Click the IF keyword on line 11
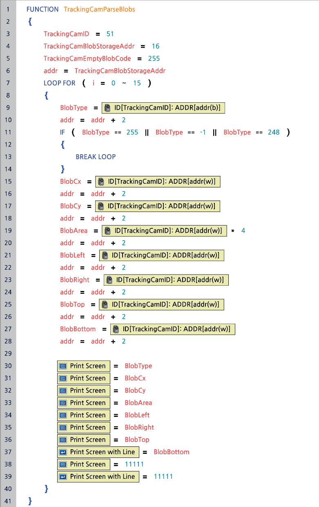Screen dimensions: 319x507 (62, 132)
